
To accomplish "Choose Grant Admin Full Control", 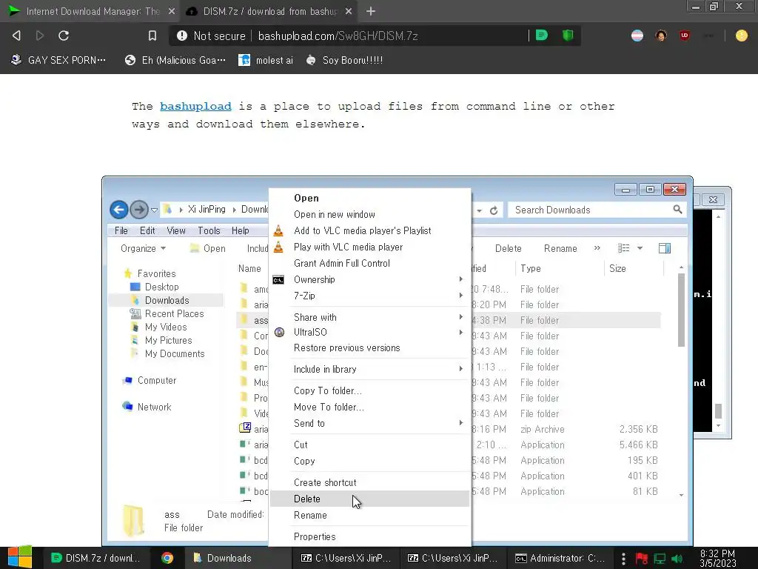I will pyautogui.click(x=370, y=263).
